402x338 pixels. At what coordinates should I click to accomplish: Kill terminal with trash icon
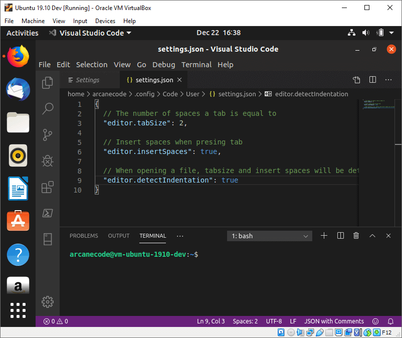click(x=356, y=236)
